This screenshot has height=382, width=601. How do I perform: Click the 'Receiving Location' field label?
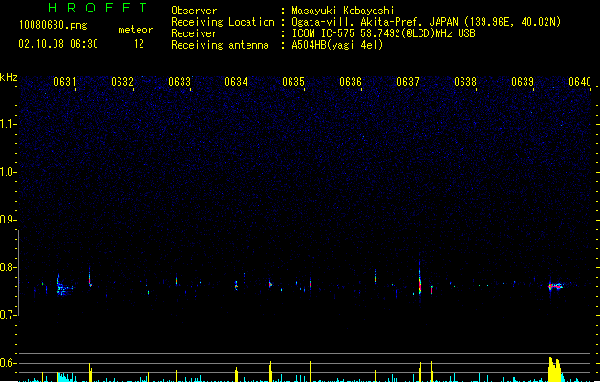(x=223, y=22)
